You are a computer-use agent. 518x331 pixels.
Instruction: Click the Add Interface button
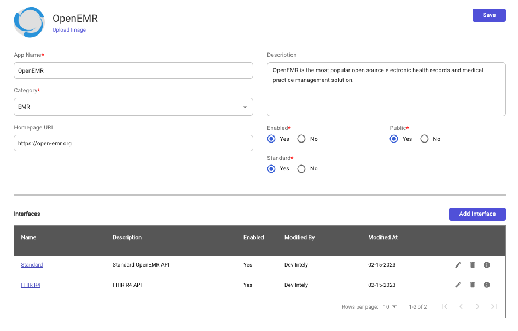click(478, 214)
